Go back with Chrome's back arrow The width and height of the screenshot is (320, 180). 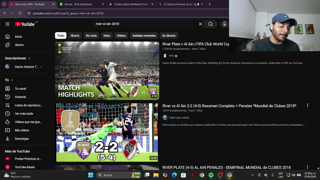[x=5, y=13]
